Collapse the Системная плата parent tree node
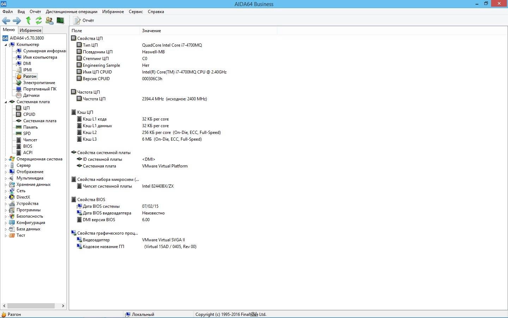The image size is (508, 318). (6, 102)
